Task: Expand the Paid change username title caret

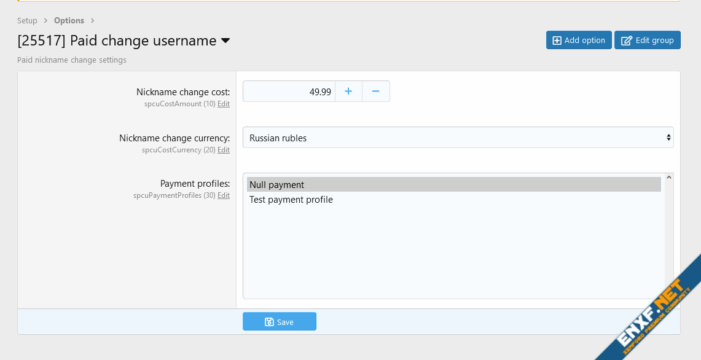Action: coord(225,41)
